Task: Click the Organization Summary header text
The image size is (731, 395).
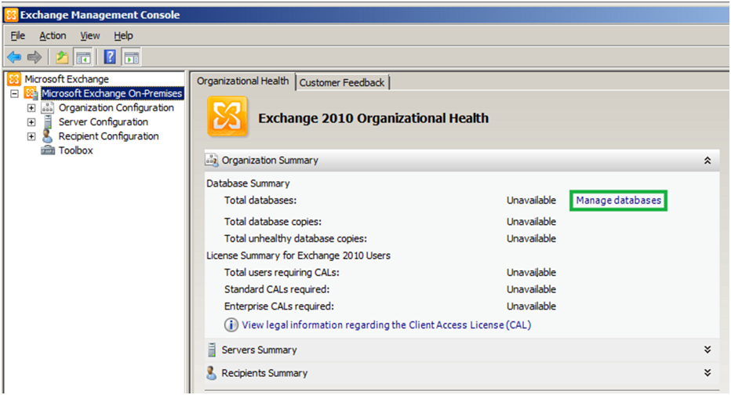Action: click(270, 160)
